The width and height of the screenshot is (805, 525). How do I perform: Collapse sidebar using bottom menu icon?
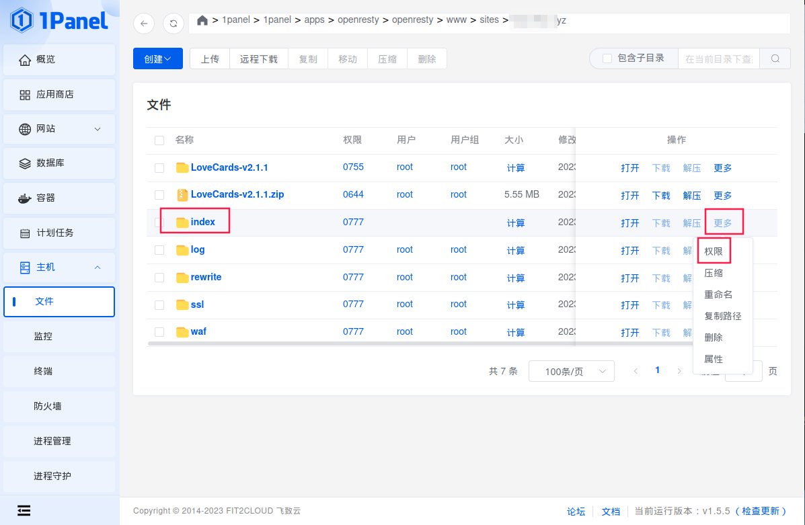pyautogui.click(x=24, y=510)
